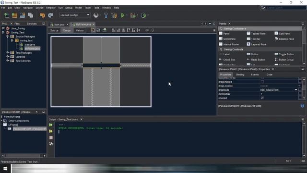Select Main.java in project tree
This screenshot has width=307, height=173.
(30, 45)
